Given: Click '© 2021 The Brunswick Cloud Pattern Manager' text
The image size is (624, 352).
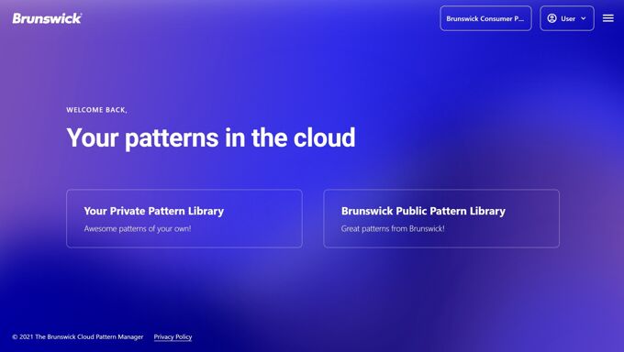Looking at the screenshot, I should click(78, 337).
